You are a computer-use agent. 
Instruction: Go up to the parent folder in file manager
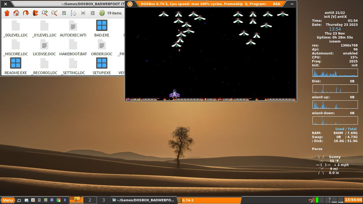coord(7,13)
